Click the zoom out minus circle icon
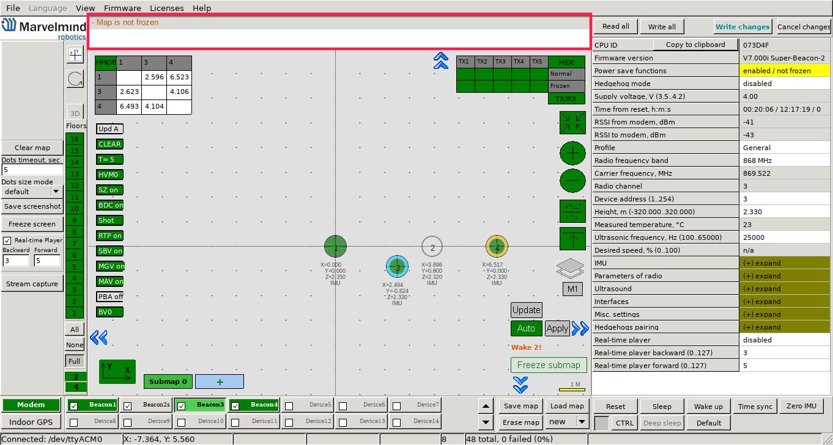 [x=572, y=181]
